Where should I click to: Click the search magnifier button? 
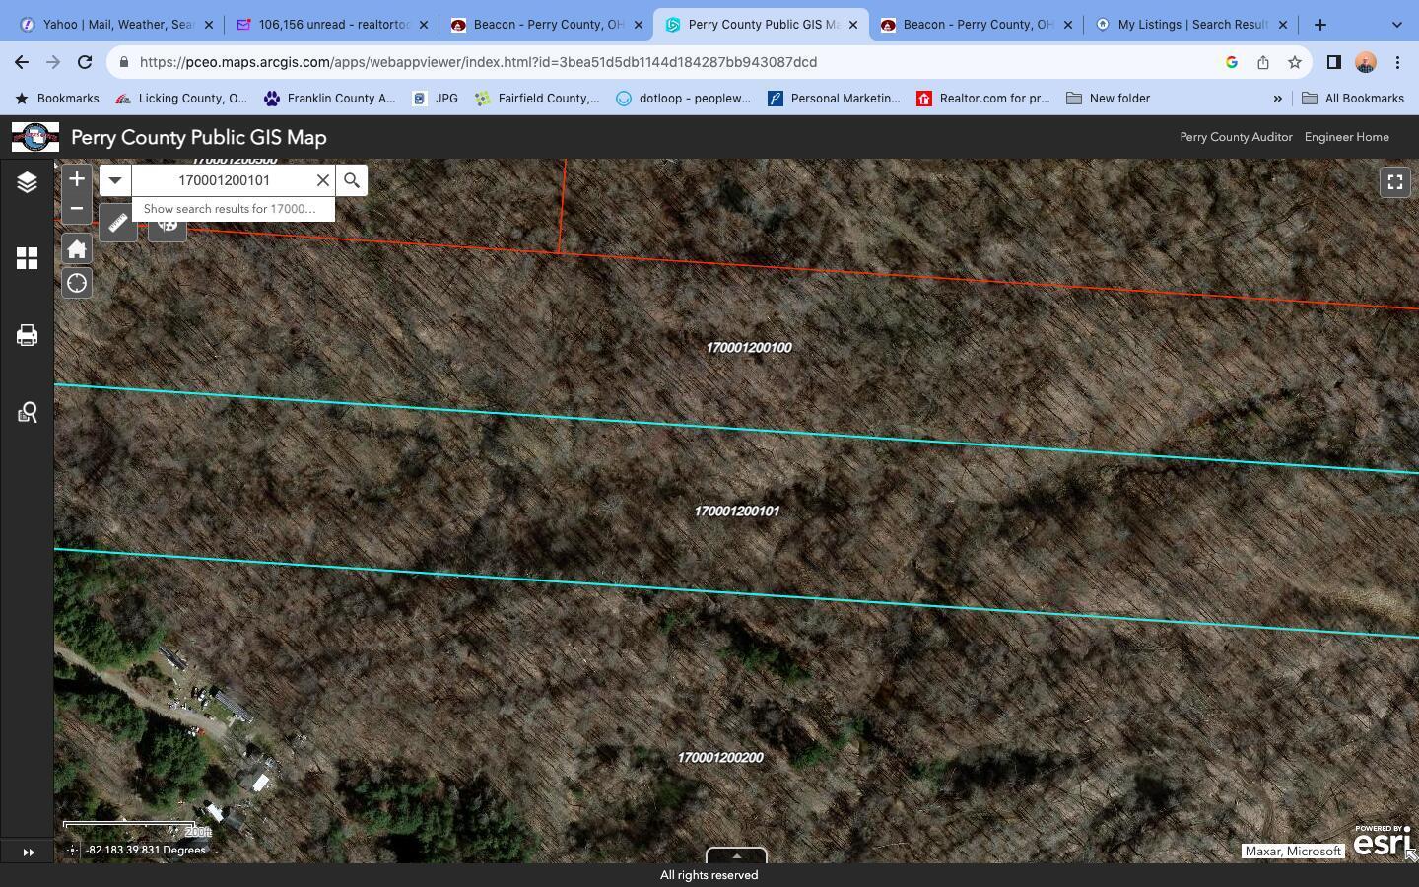point(352,180)
